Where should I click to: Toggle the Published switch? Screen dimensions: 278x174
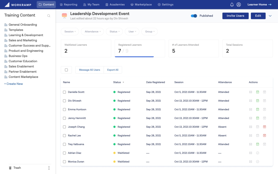194,16
